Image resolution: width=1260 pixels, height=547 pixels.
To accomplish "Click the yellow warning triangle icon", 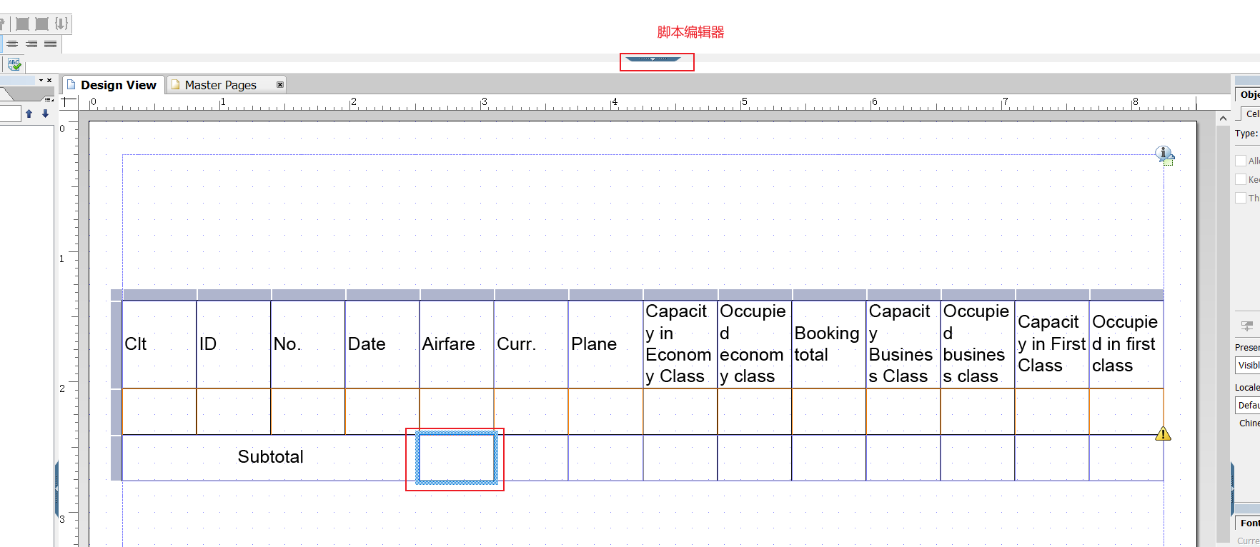I will pos(1163,433).
